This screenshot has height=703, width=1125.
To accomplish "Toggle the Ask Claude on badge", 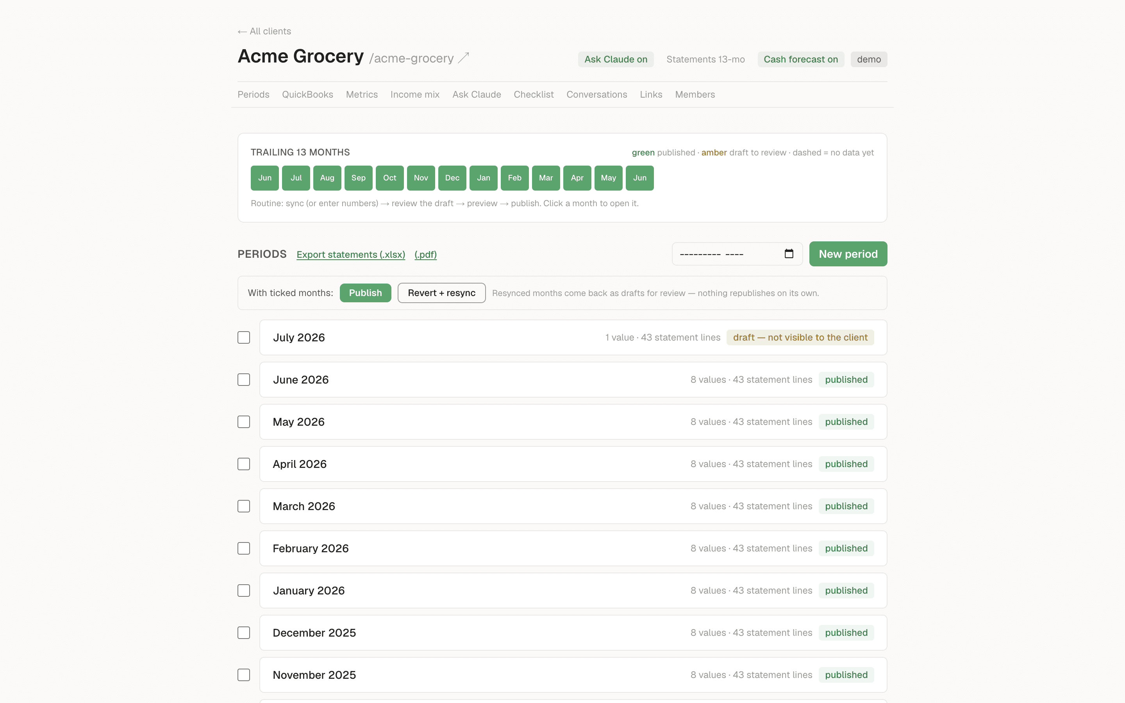I will point(616,59).
